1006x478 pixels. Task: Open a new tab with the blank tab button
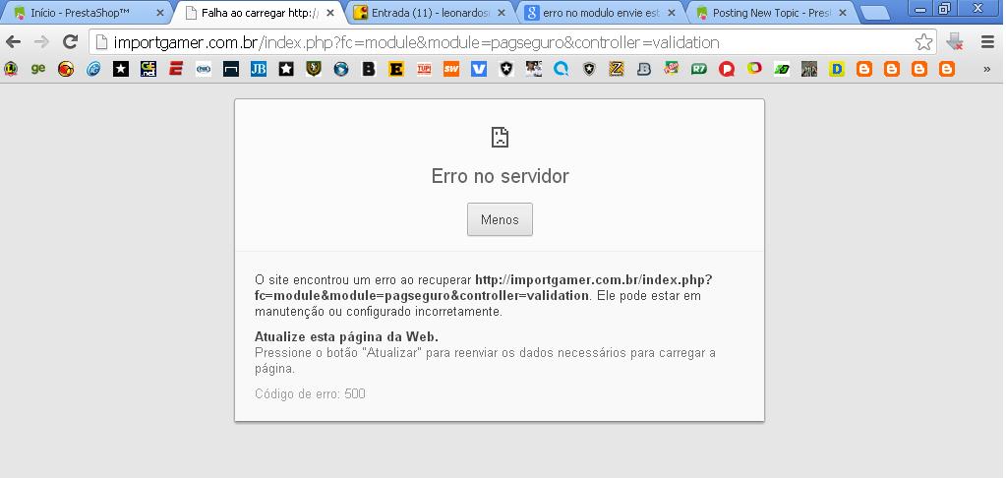pos(874,14)
